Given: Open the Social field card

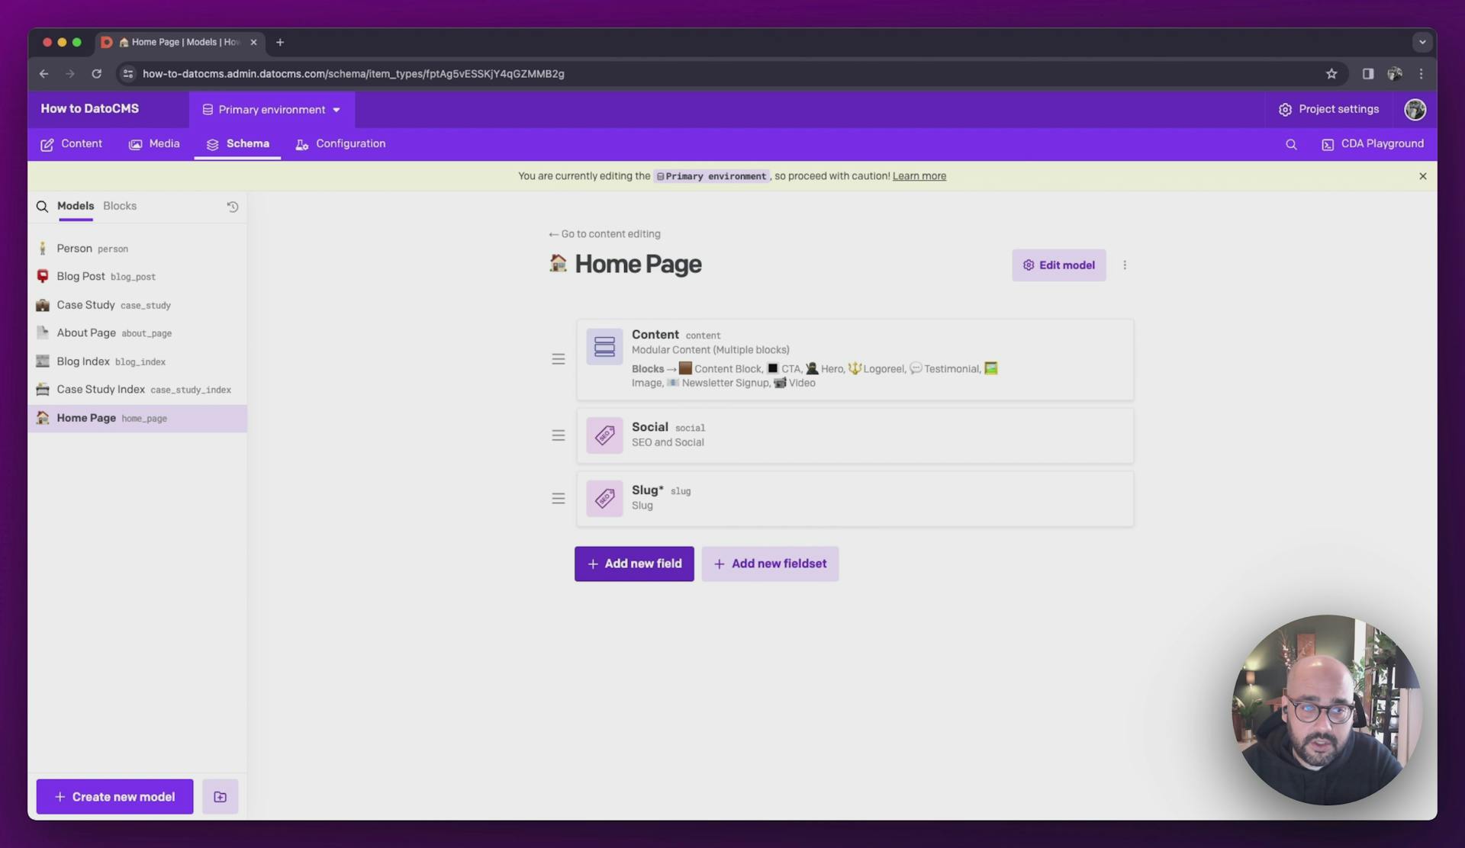Looking at the screenshot, I should point(855,435).
